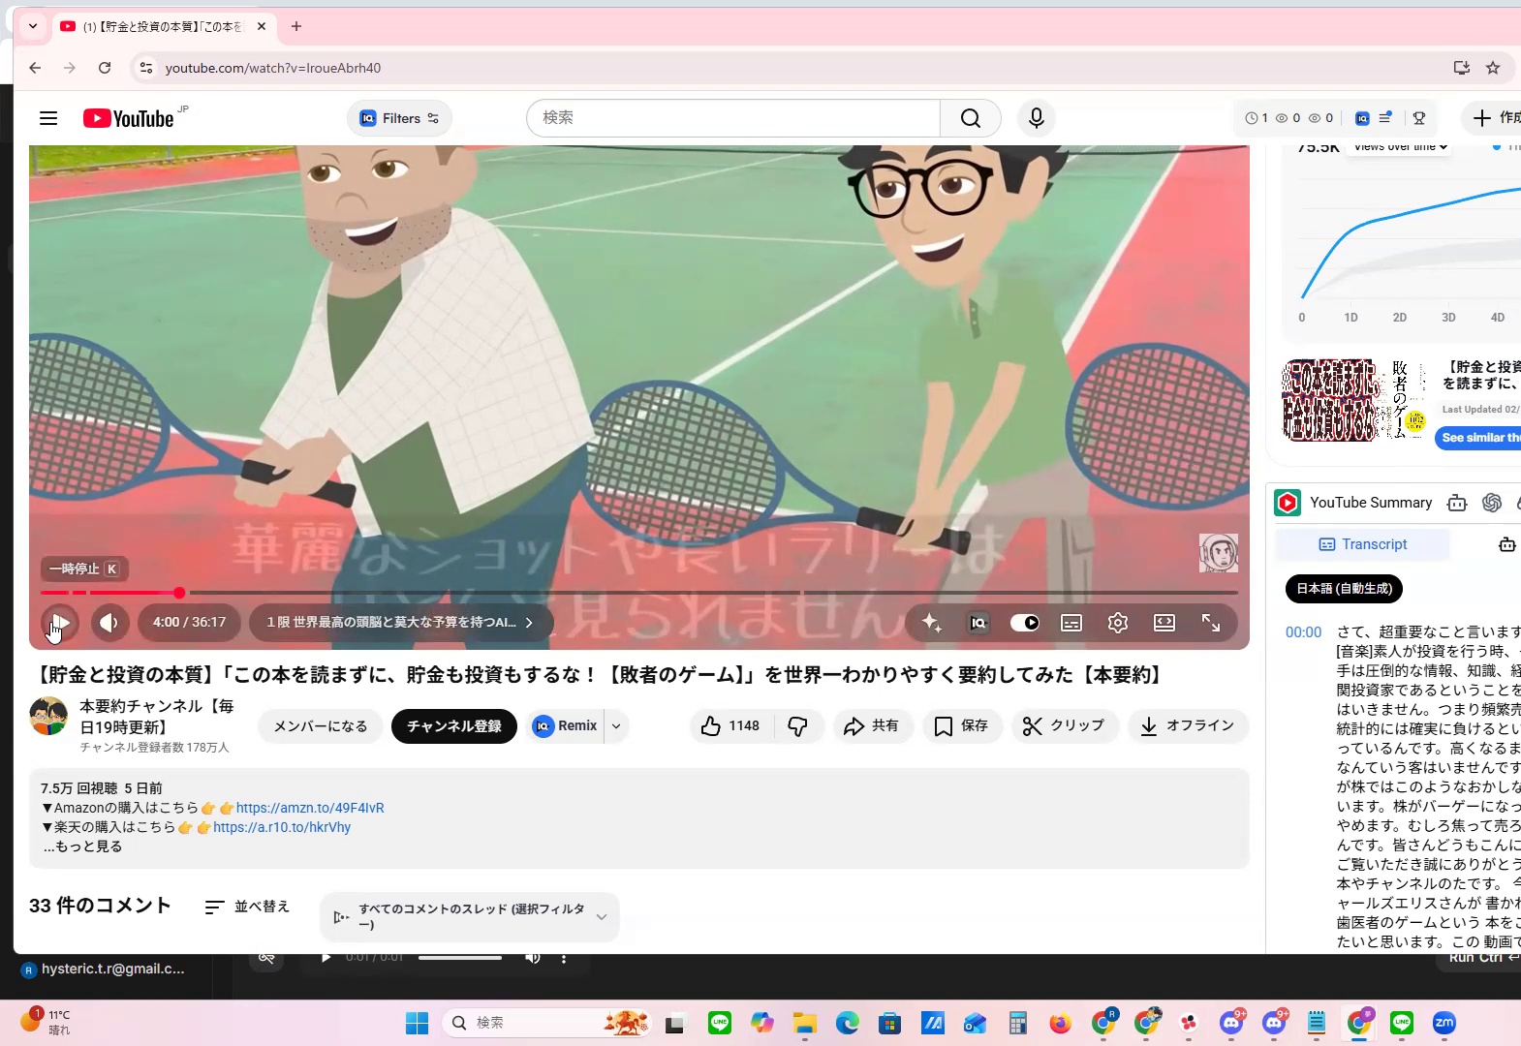Viewport: 1521px width, 1046px height.
Task: Click the オフライン download button
Action: [1188, 726]
